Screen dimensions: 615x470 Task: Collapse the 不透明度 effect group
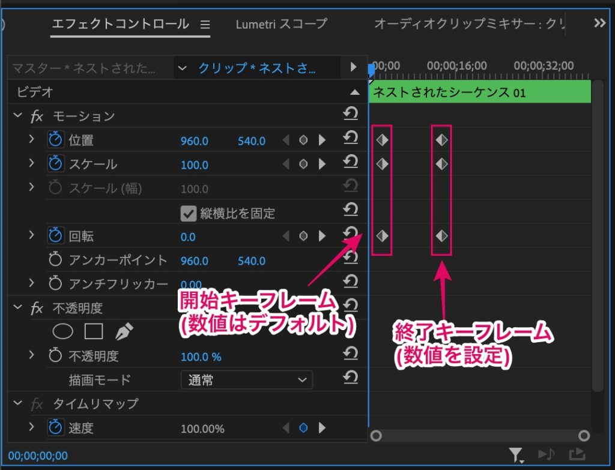(17, 307)
